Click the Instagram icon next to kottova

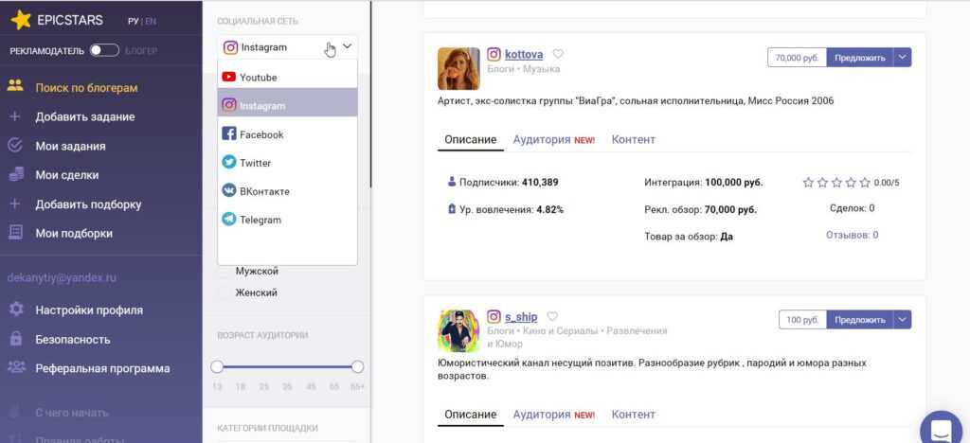pyautogui.click(x=494, y=54)
